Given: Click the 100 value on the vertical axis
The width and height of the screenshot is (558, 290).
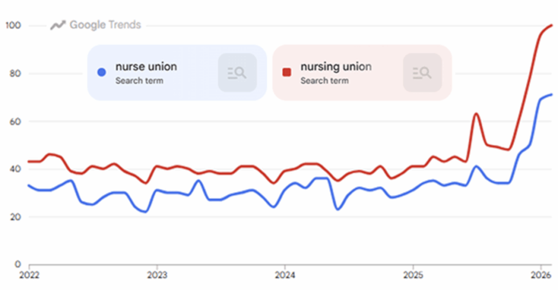Looking at the screenshot, I should point(13,26).
